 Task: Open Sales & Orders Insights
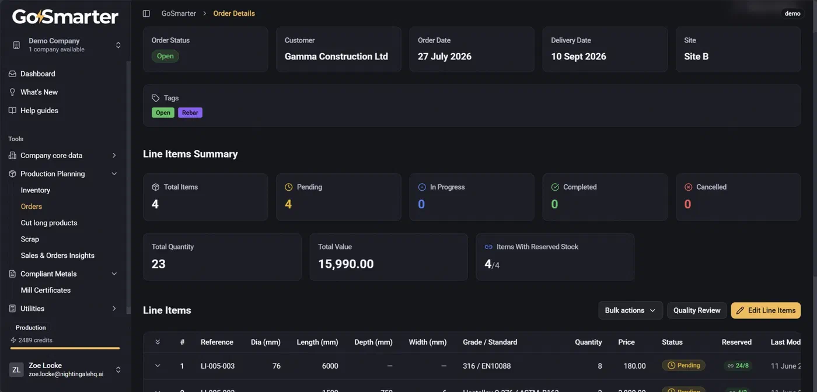(57, 256)
